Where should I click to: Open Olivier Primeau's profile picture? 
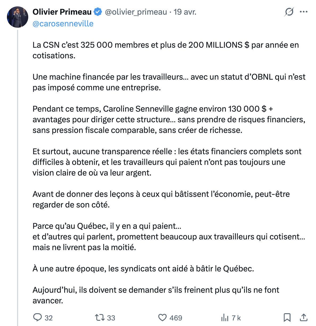(x=18, y=17)
